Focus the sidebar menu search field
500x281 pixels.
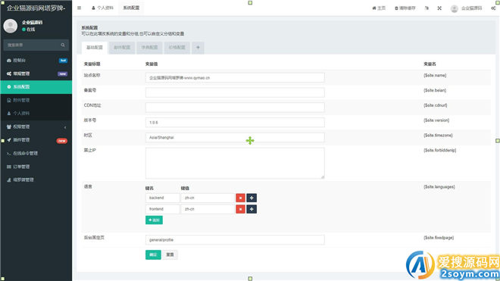tap(32, 45)
